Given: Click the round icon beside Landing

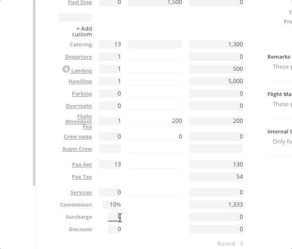Looking at the screenshot, I should tap(66, 69).
